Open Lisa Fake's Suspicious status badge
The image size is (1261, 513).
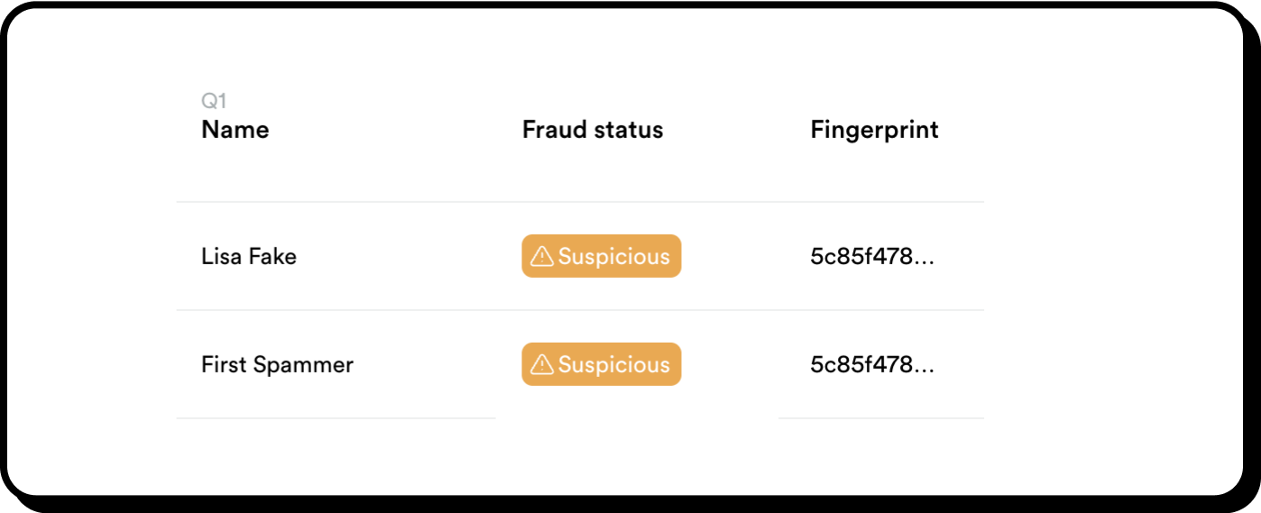point(602,256)
